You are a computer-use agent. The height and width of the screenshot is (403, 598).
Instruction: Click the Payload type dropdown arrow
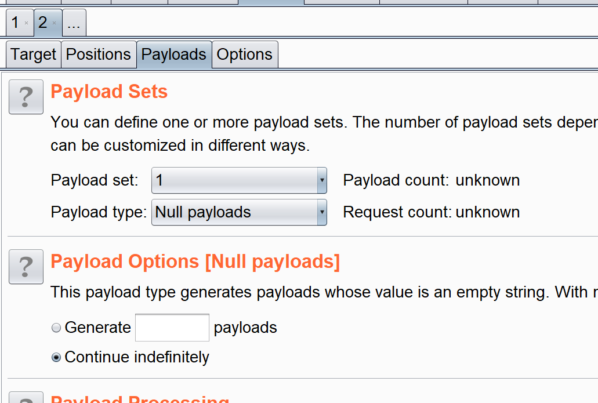[322, 212]
